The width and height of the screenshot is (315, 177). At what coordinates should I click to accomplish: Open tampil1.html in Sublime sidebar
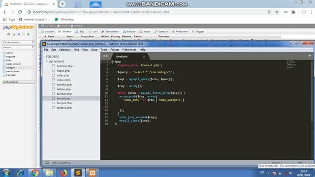pyautogui.click(x=64, y=103)
